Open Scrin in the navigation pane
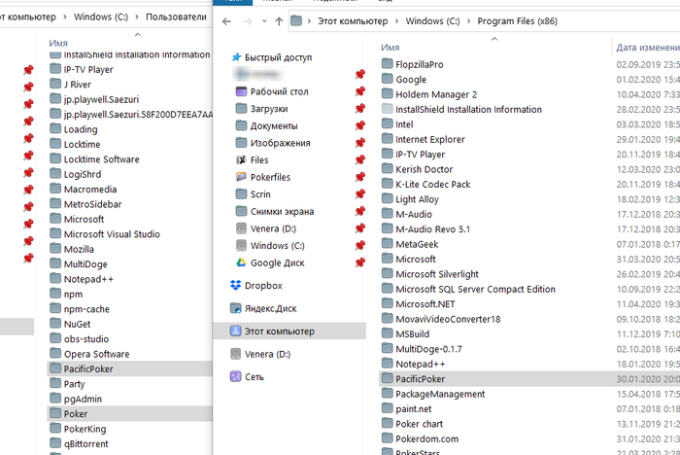 click(260, 194)
